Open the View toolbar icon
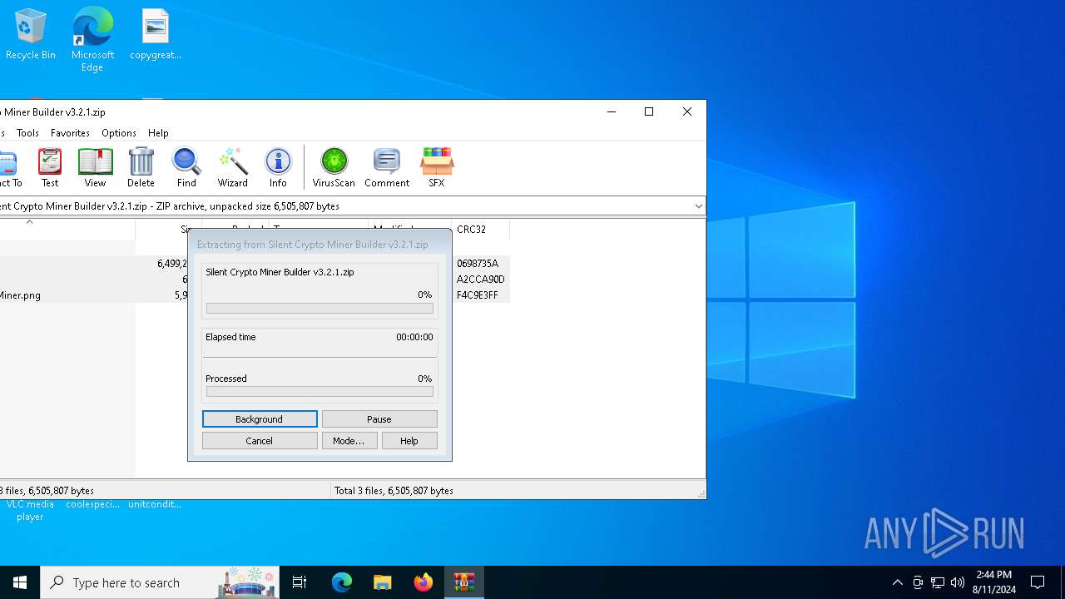This screenshot has height=599, width=1065. 95,167
